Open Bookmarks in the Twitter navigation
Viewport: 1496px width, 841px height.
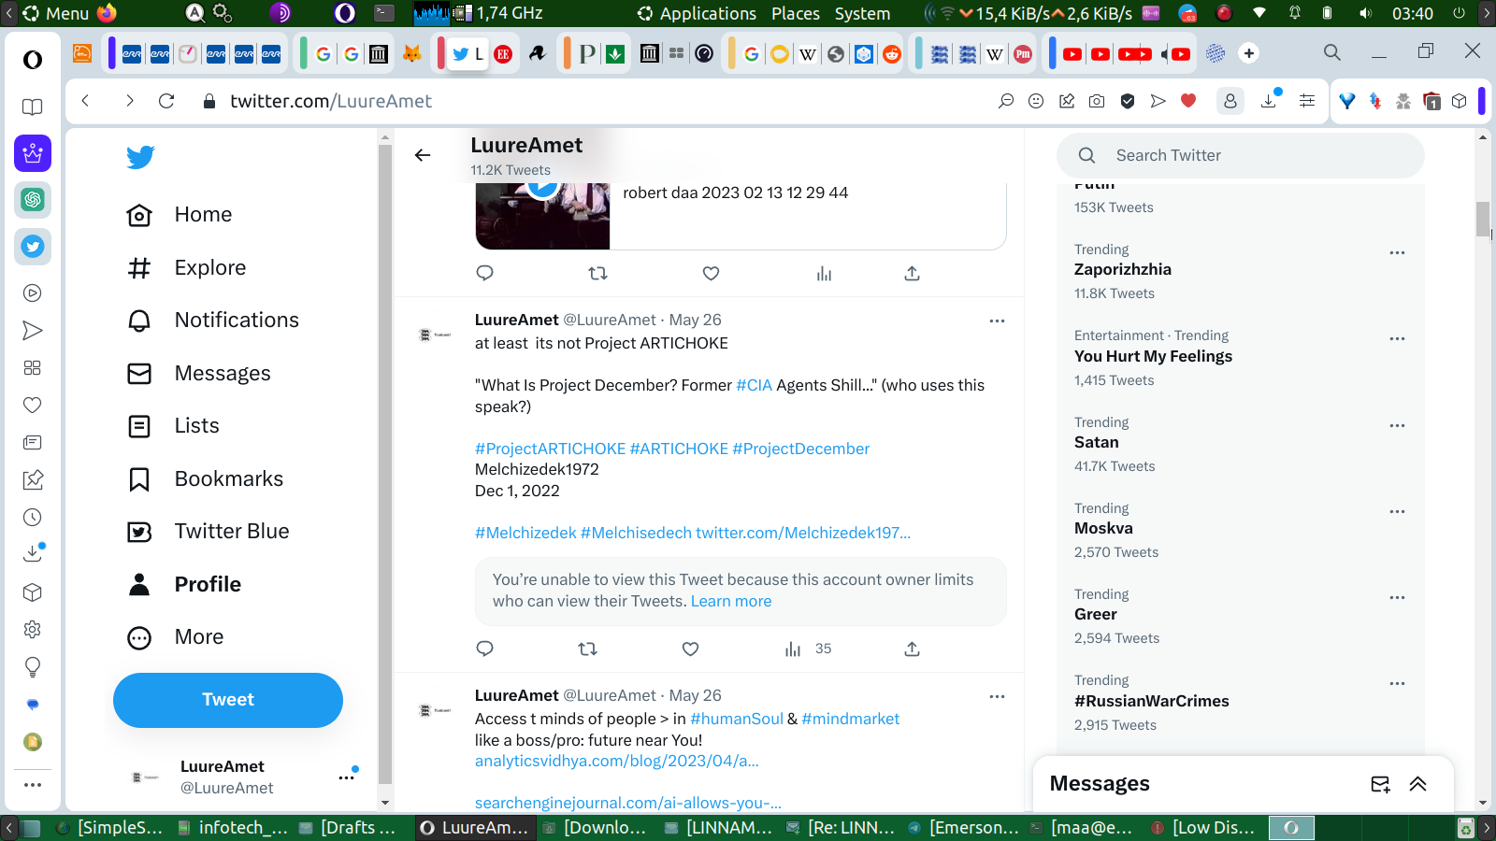[206, 479]
